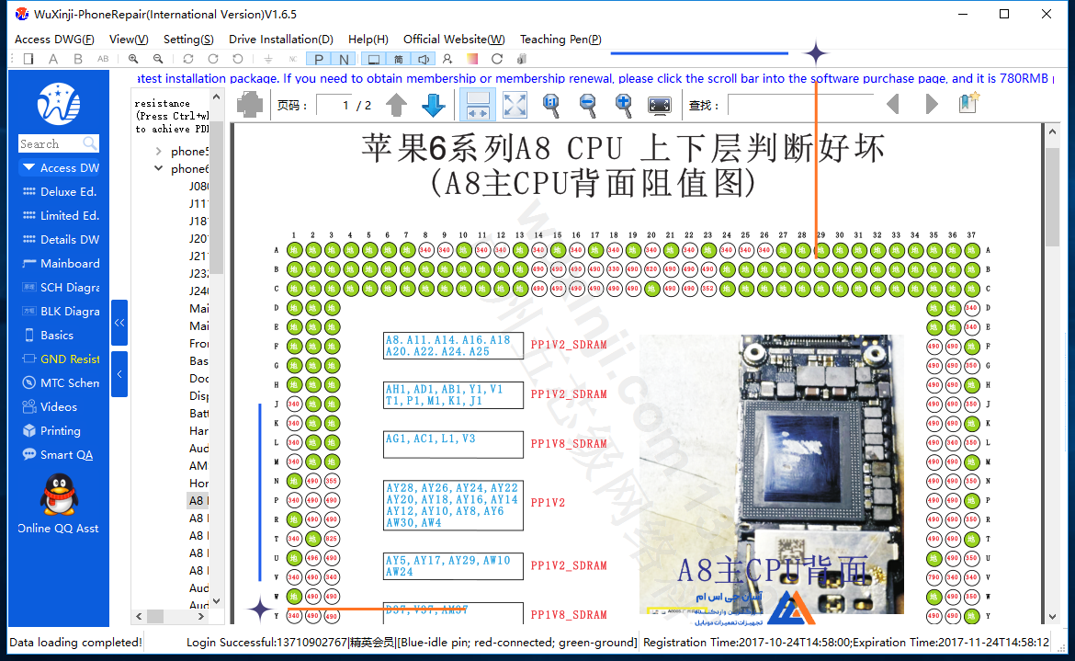The width and height of the screenshot is (1075, 661).
Task: Click the reload icon right of color swatch
Action: coord(498,59)
